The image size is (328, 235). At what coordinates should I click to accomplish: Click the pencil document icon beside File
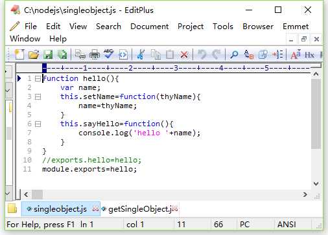pyautogui.click(x=14, y=27)
